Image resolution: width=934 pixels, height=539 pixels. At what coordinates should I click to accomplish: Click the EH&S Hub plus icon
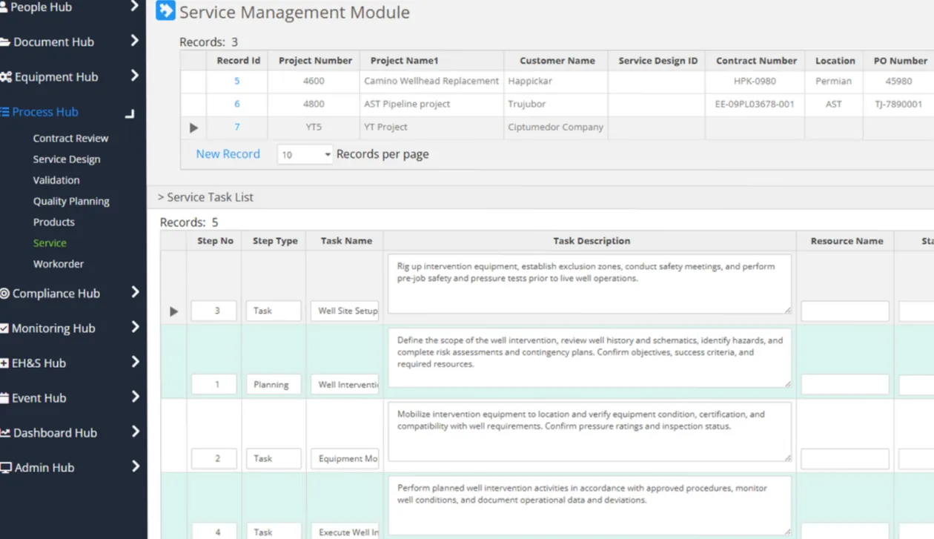[4, 363]
